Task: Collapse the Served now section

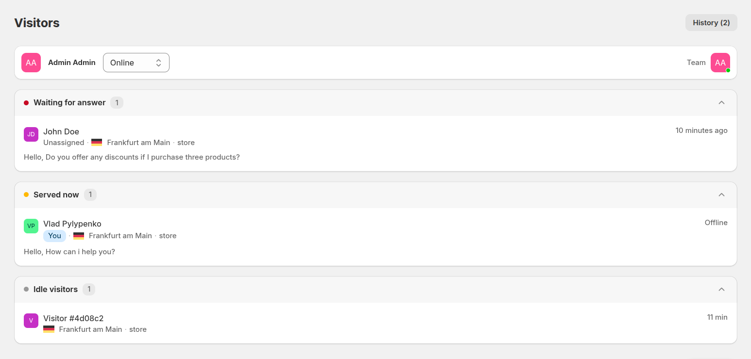Action: tap(721, 195)
